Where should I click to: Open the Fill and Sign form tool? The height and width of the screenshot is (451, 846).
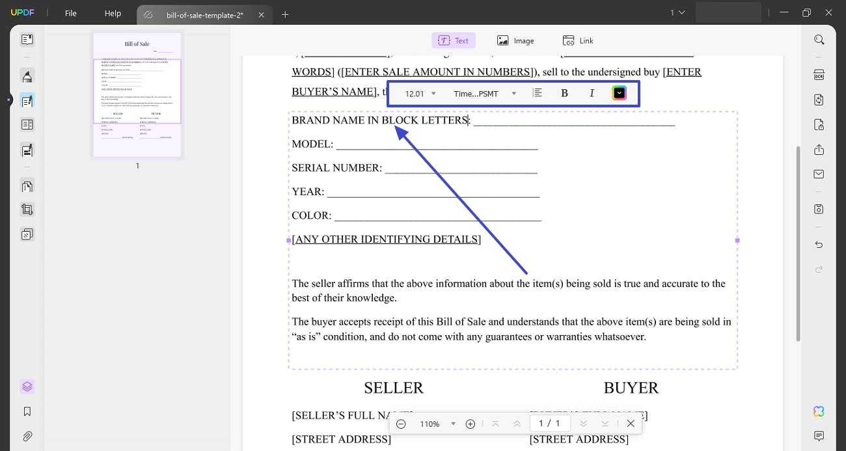click(27, 150)
